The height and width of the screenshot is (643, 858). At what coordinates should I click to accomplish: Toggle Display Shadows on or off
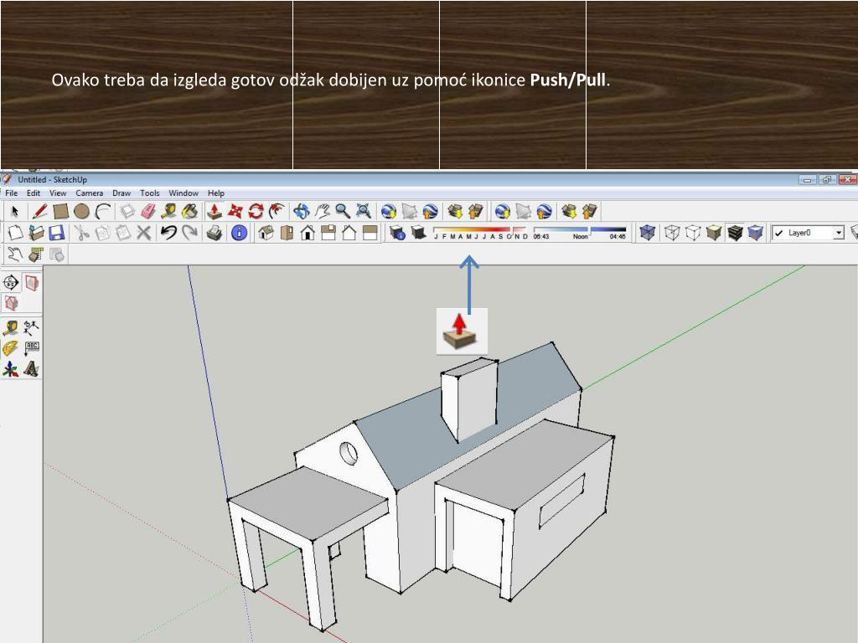point(419,233)
